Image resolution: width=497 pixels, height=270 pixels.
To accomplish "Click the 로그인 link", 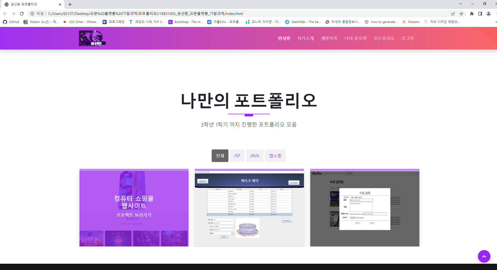I will (407, 38).
